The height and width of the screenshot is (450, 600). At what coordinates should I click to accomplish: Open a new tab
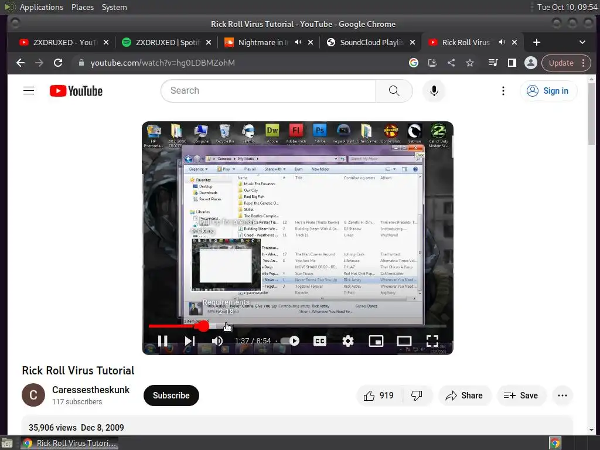coord(537,42)
